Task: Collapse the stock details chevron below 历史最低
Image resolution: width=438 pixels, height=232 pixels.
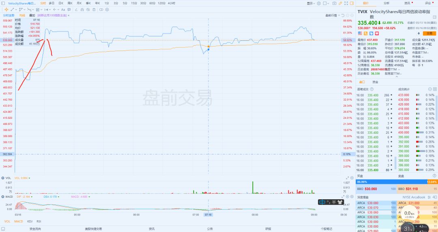Action: [x=397, y=76]
